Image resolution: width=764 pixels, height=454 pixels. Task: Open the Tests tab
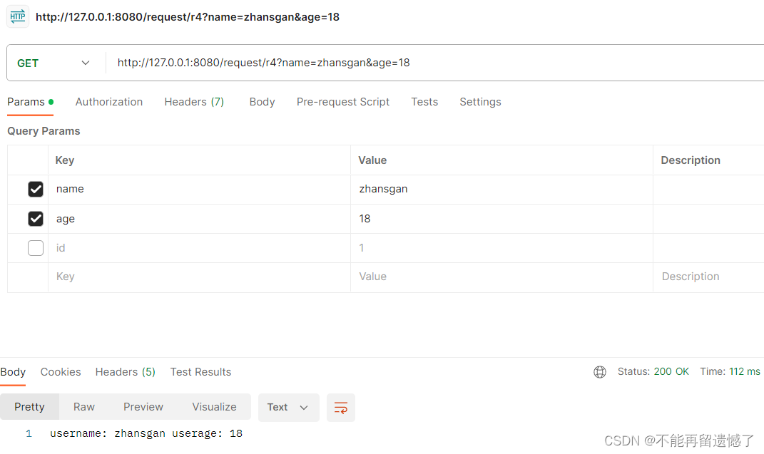click(x=424, y=102)
